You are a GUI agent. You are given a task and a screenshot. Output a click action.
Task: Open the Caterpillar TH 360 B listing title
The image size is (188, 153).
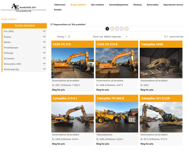(110, 98)
